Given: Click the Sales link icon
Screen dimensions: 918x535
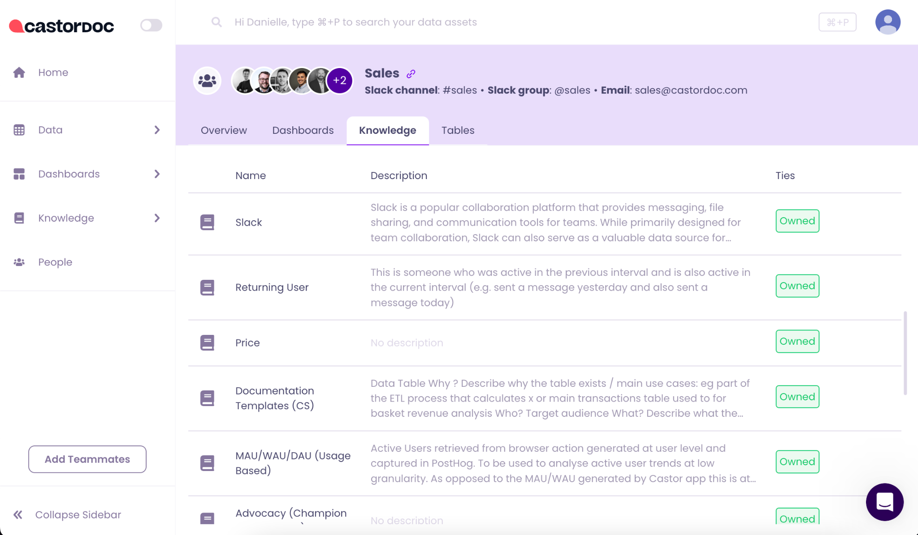Looking at the screenshot, I should (411, 73).
